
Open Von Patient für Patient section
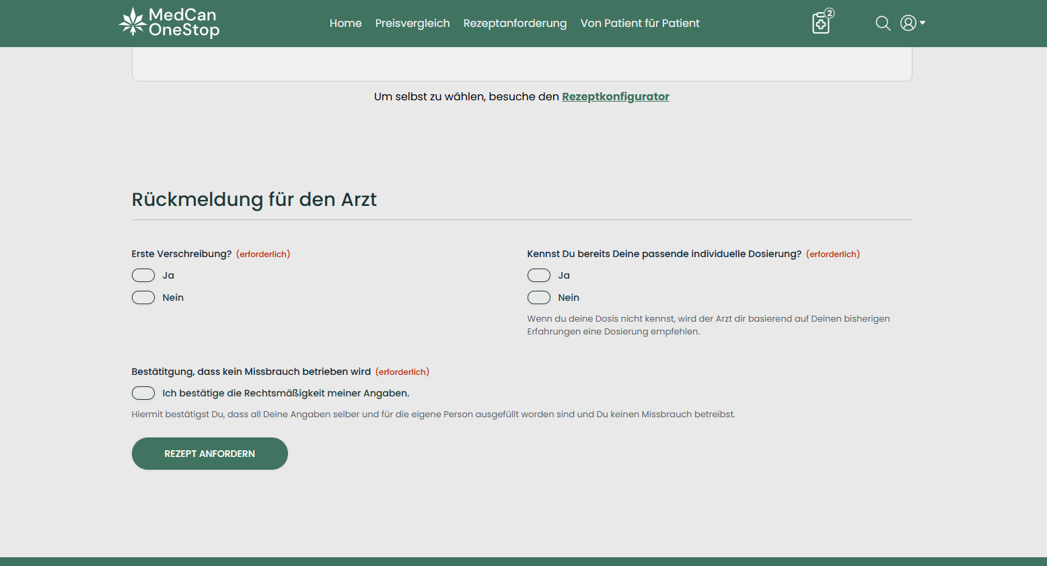[x=639, y=24]
